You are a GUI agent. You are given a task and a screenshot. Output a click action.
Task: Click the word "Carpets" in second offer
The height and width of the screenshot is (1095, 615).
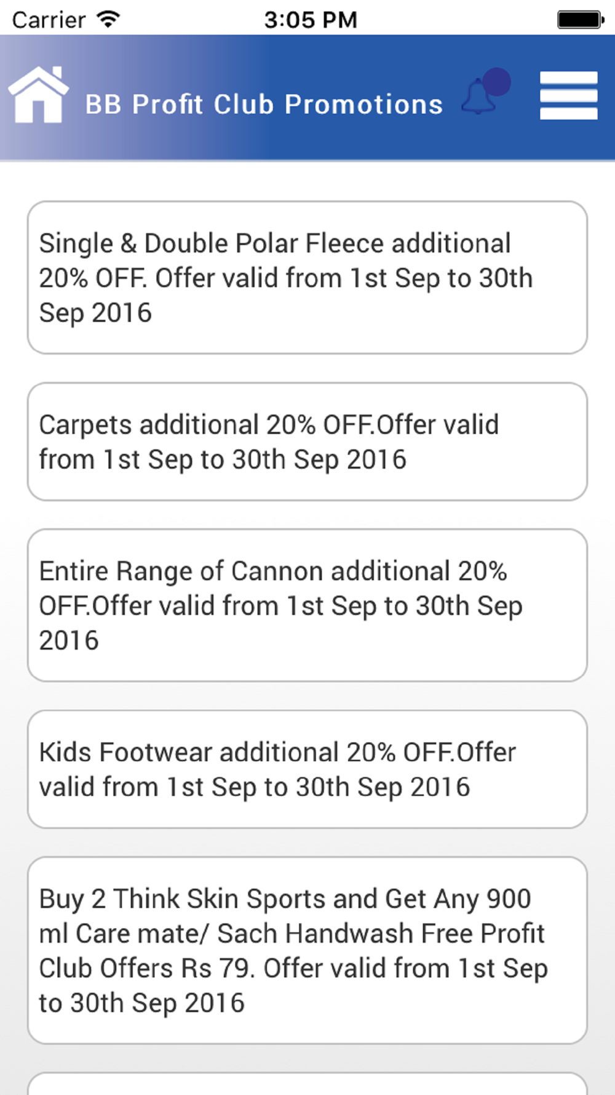coord(86,426)
